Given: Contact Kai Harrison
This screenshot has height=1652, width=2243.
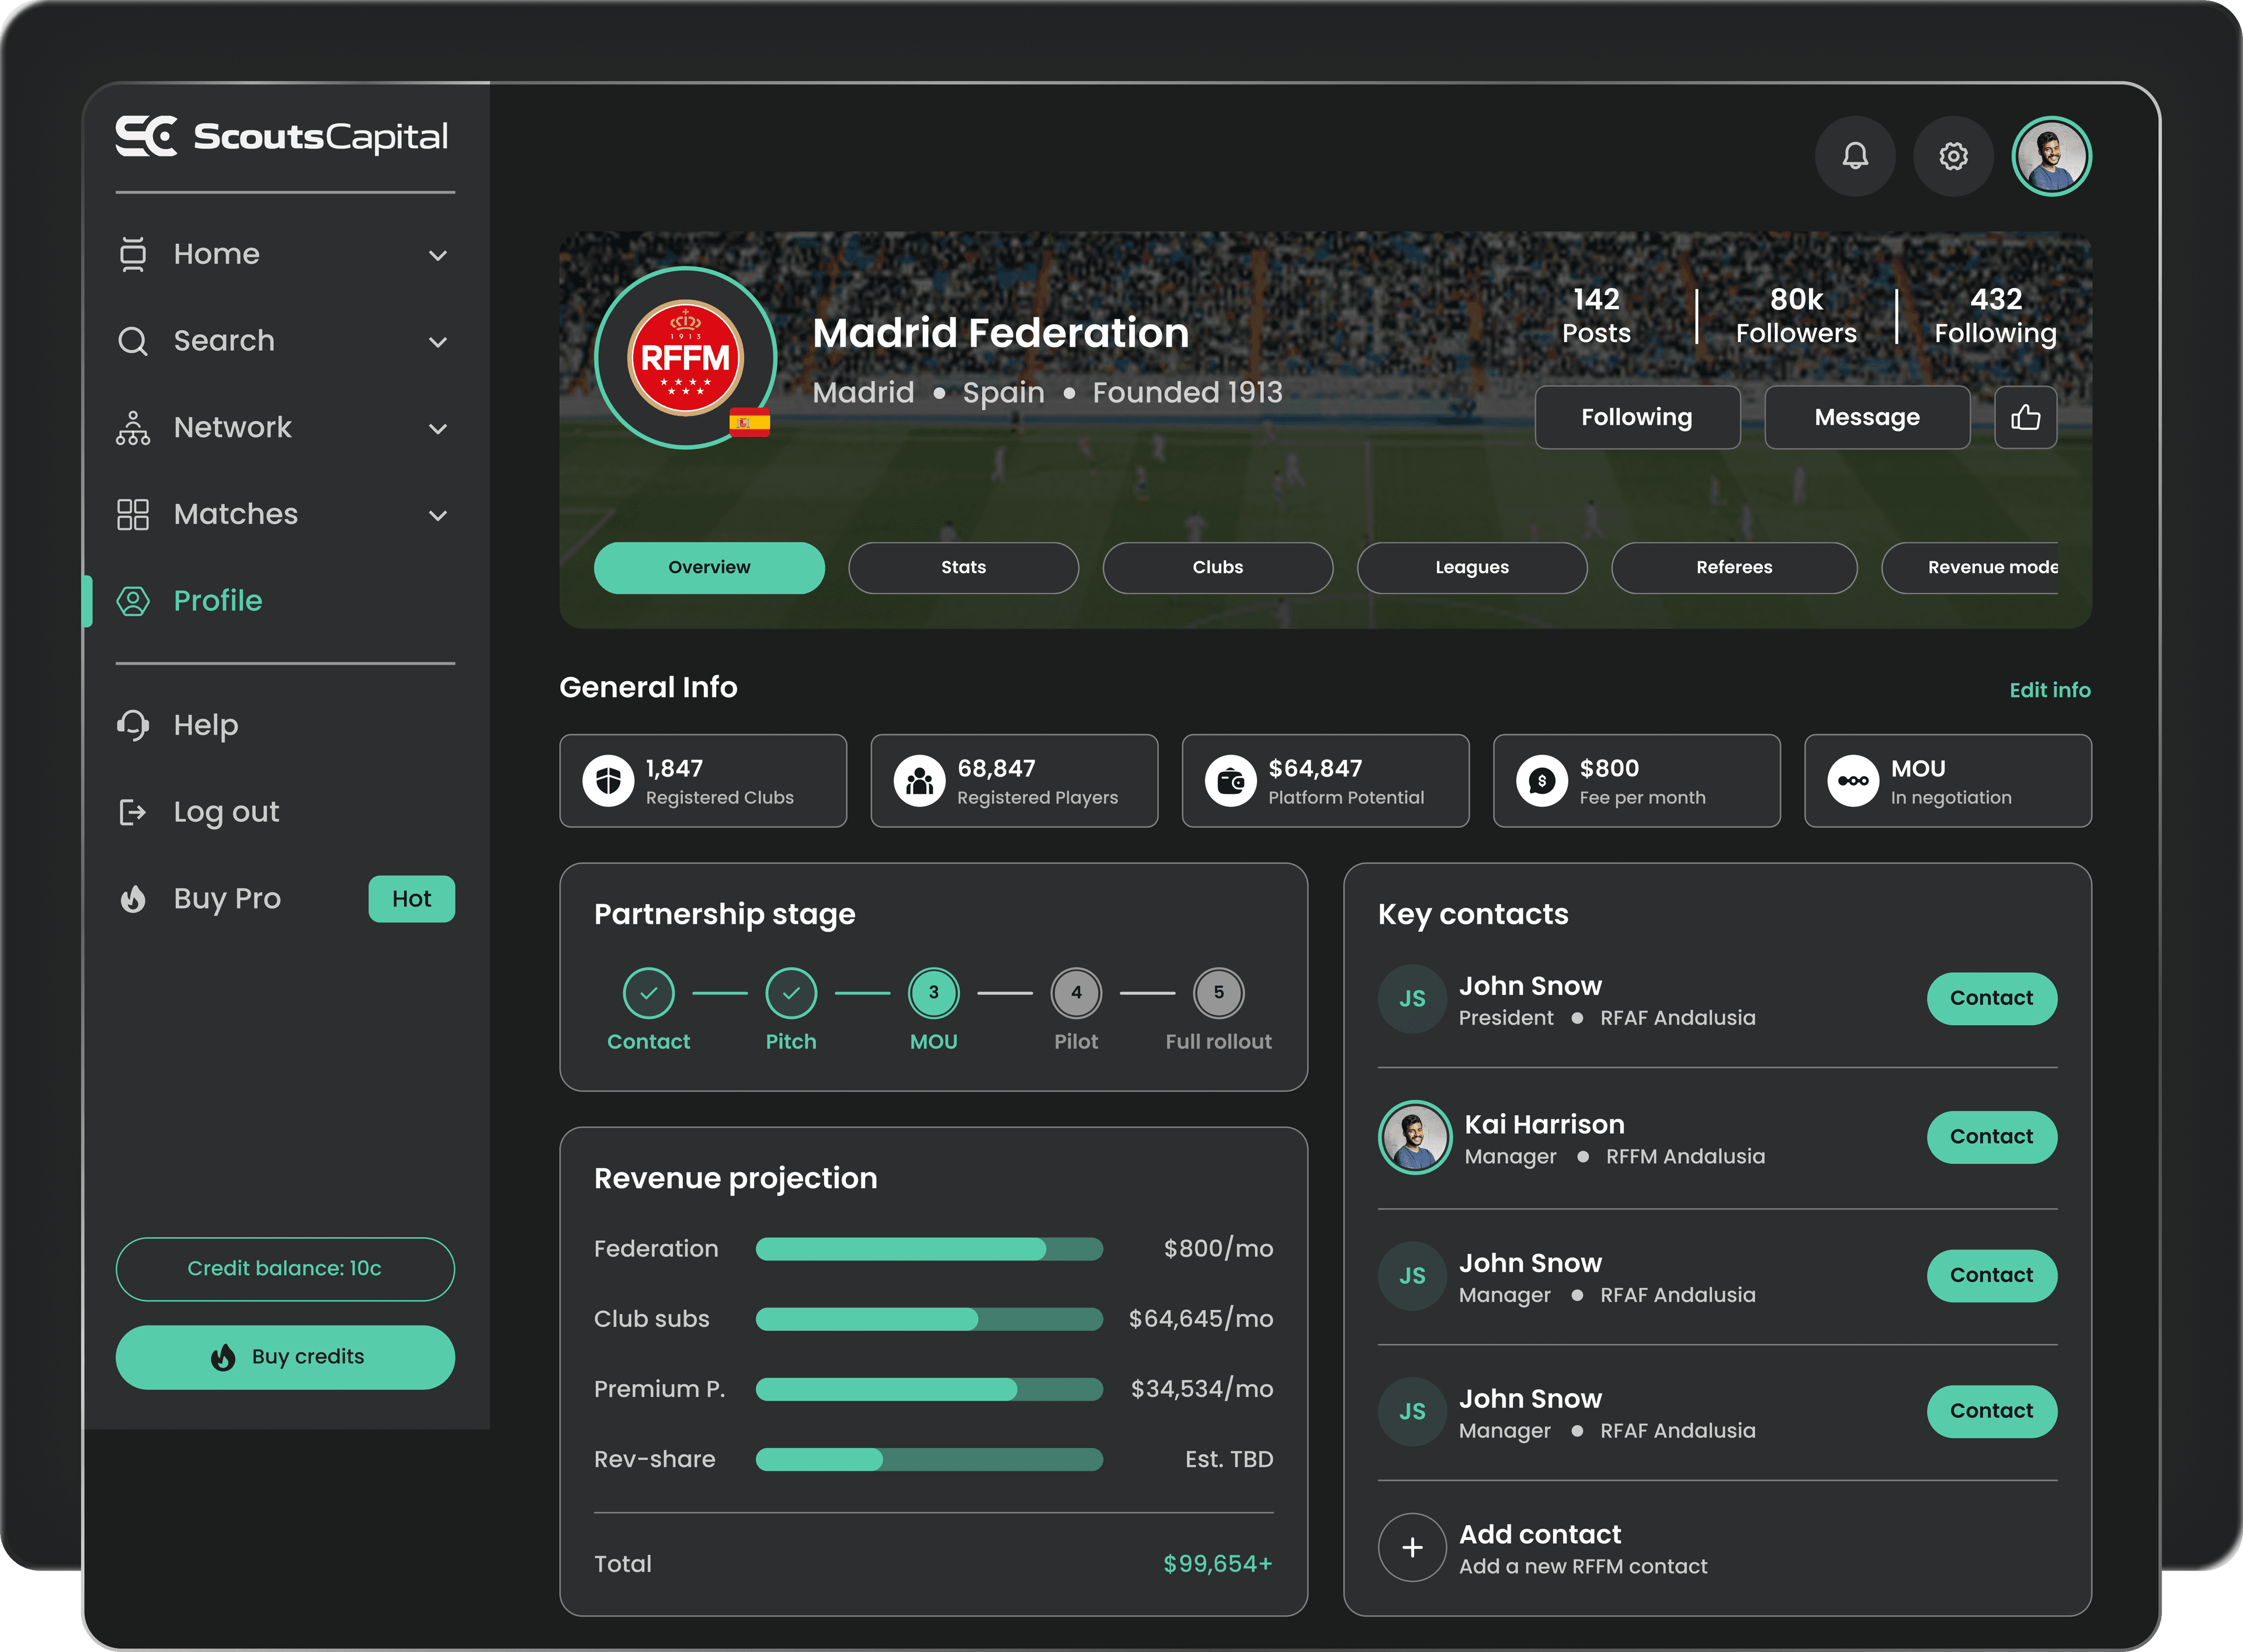Looking at the screenshot, I should pos(1991,1137).
